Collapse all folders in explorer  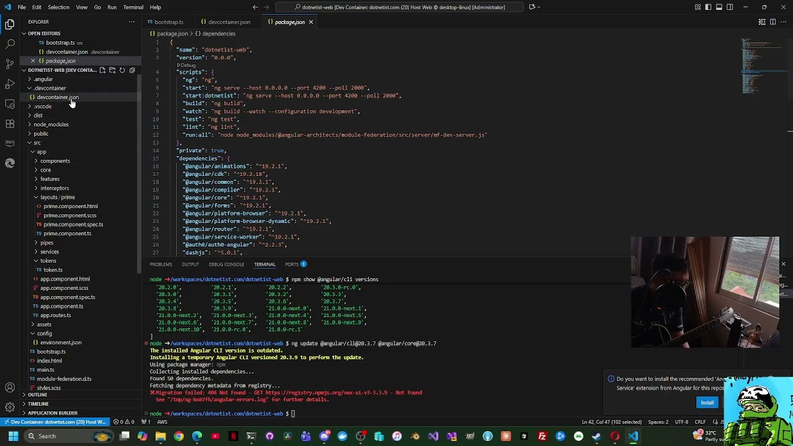click(x=132, y=70)
